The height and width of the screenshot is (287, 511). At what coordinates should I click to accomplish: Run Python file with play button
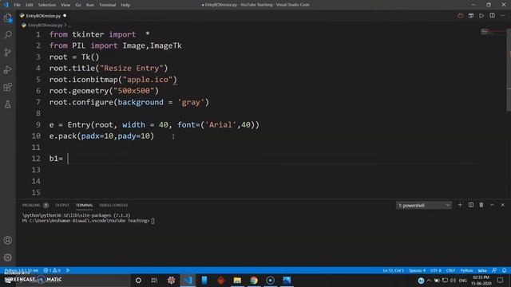[481, 16]
